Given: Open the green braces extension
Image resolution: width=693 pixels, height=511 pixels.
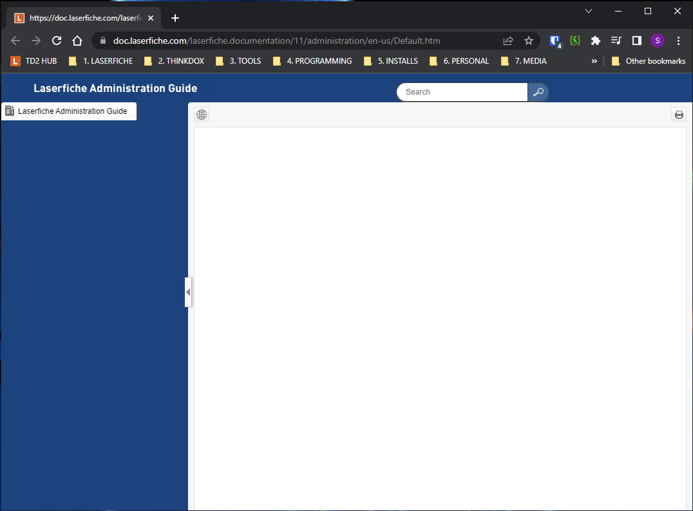Looking at the screenshot, I should [x=575, y=41].
